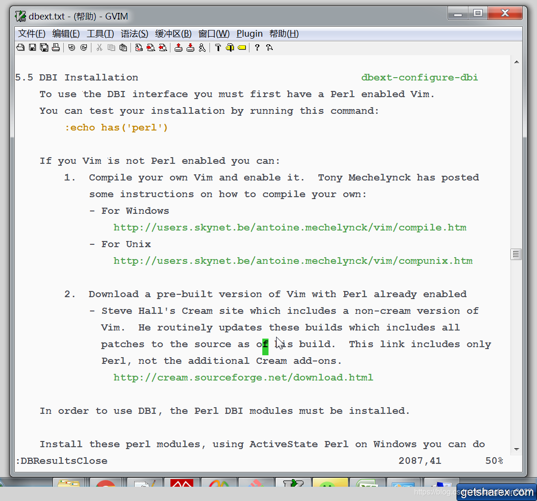Minimize the GVIM window
Image resolution: width=537 pixels, height=501 pixels.
[458, 14]
